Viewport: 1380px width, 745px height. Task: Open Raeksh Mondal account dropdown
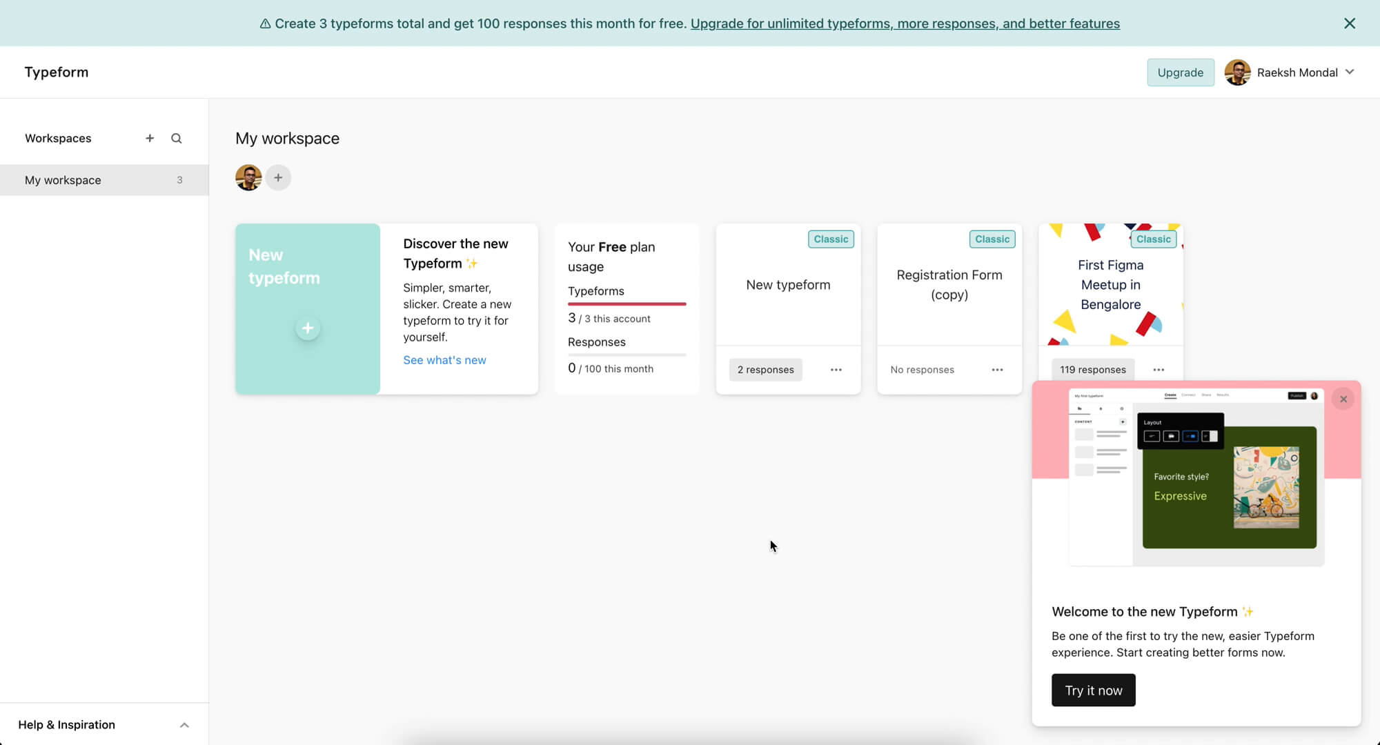[1297, 72]
